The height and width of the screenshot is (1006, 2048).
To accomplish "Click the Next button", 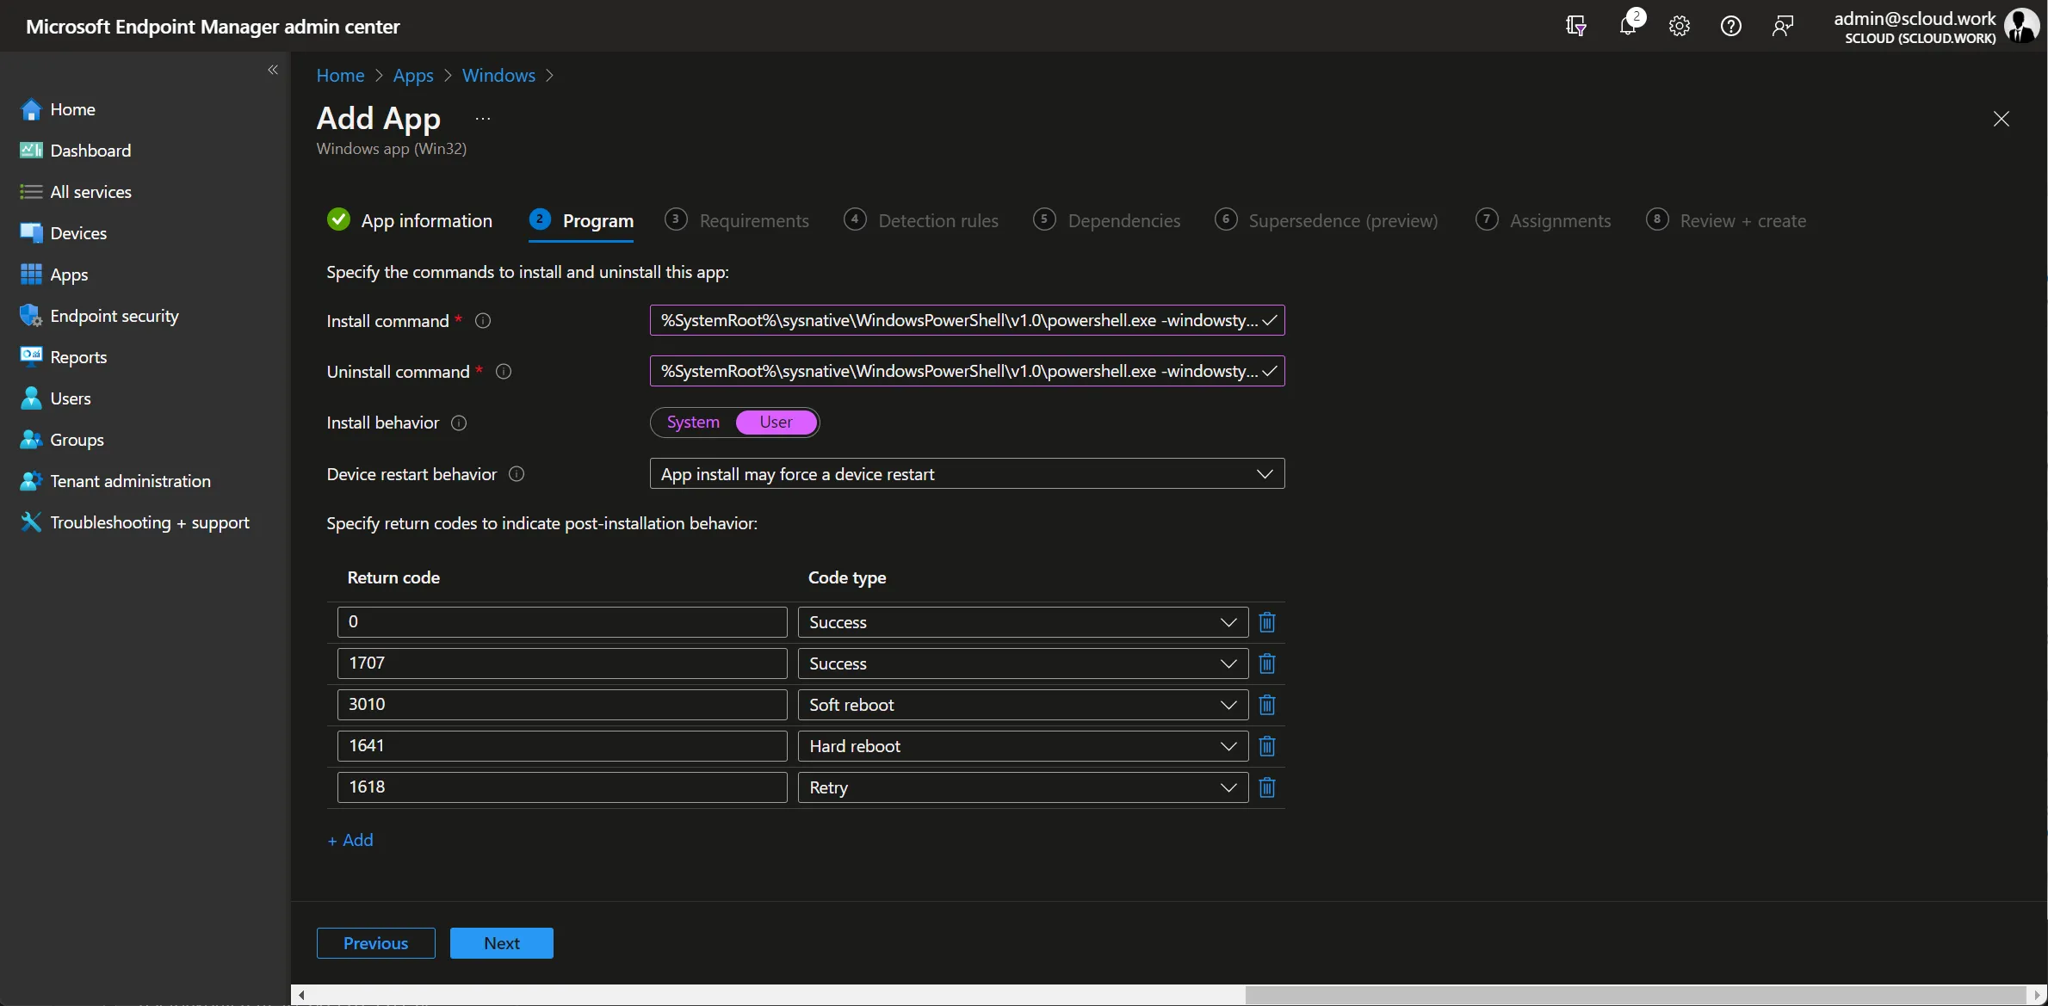I will (x=502, y=943).
